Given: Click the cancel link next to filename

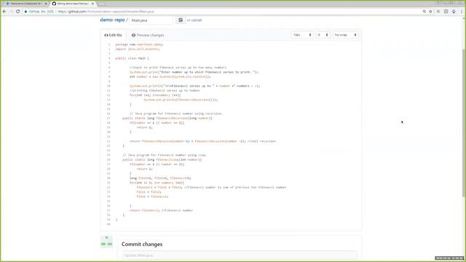Looking at the screenshot, I should point(196,20).
